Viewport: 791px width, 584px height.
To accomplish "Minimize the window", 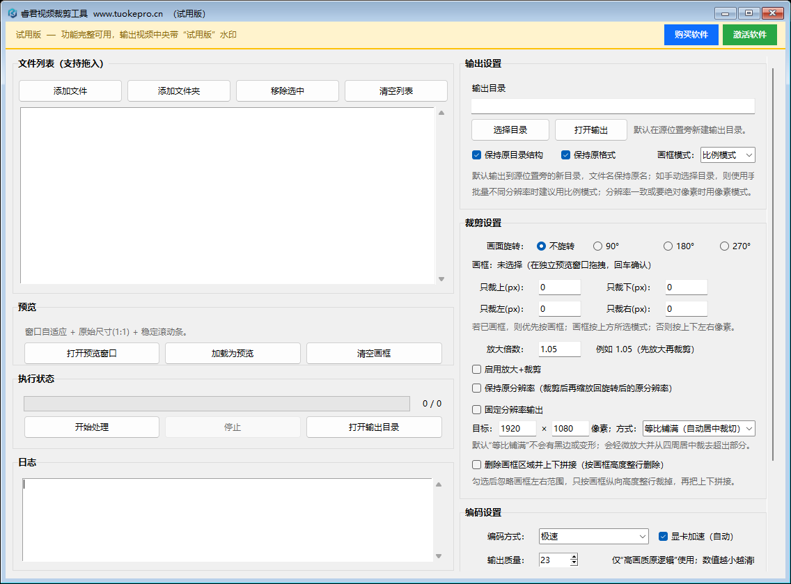I will (x=726, y=14).
